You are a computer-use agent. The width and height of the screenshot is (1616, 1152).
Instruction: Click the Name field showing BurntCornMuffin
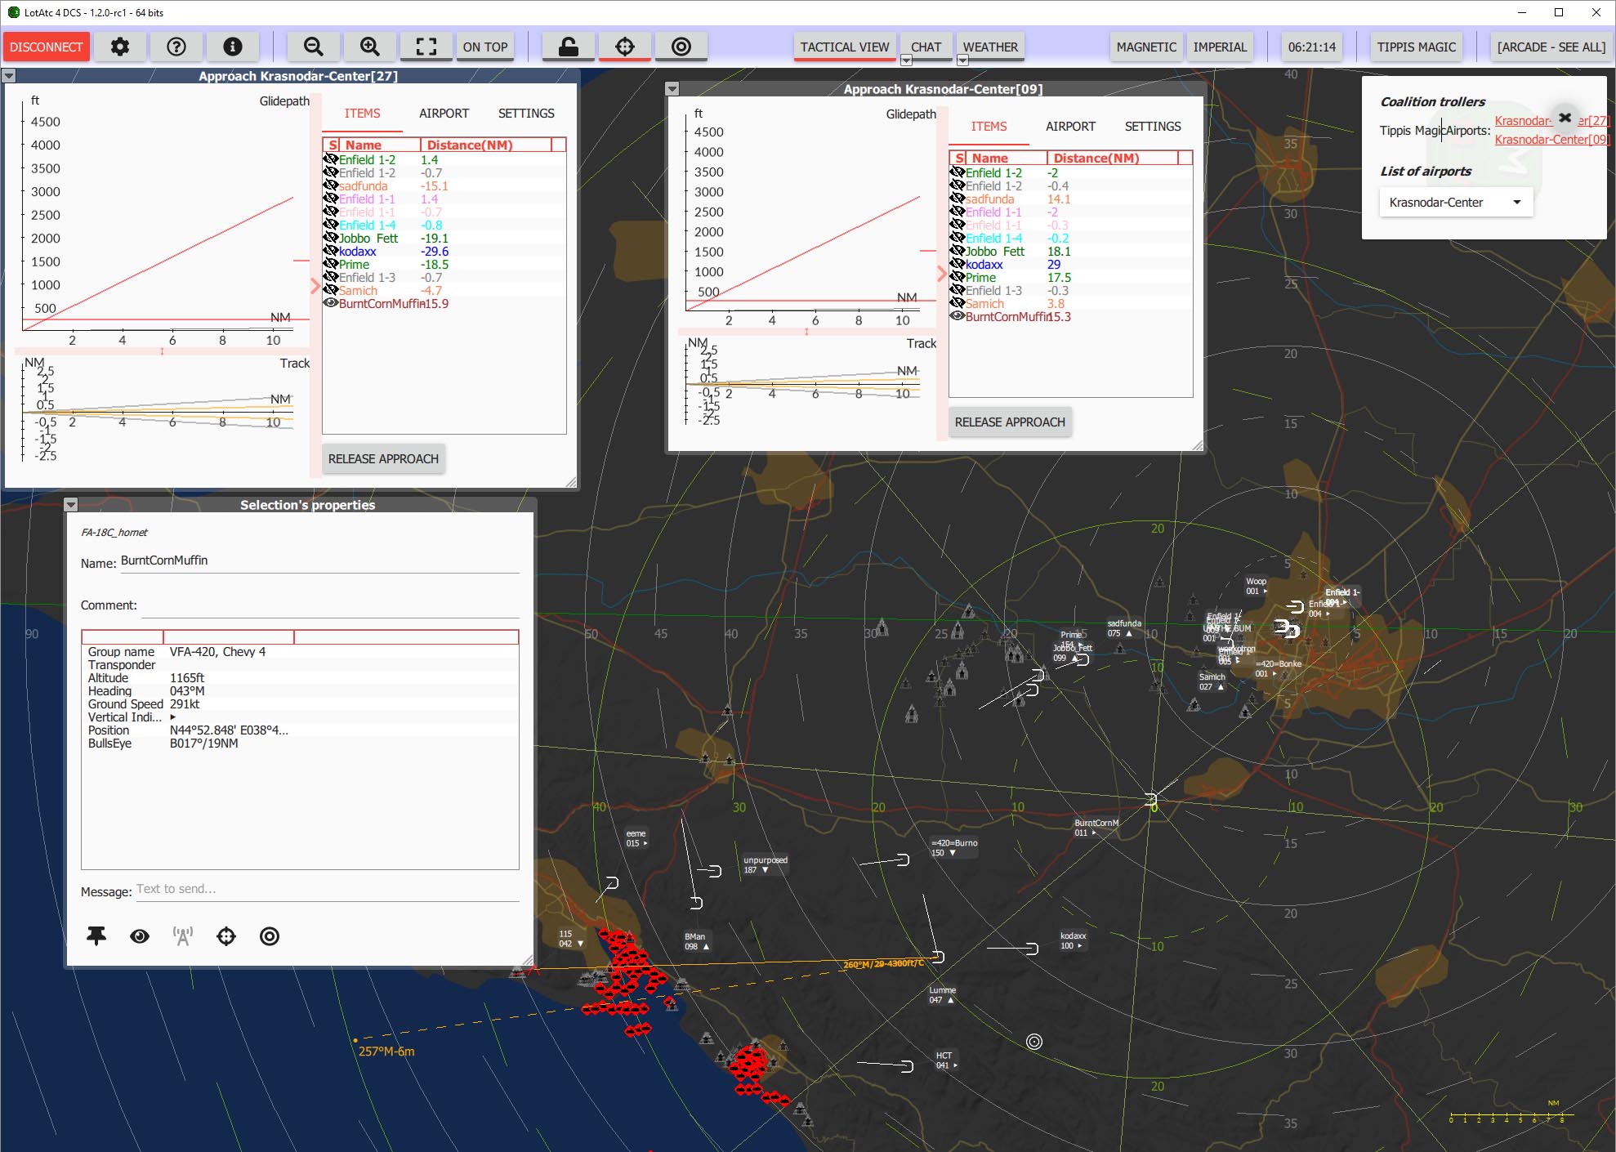[319, 561]
